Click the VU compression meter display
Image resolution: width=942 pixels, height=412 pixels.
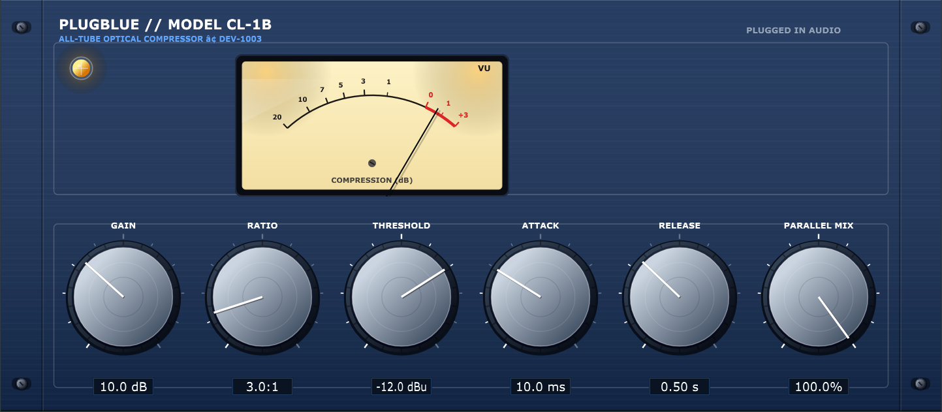pos(372,125)
